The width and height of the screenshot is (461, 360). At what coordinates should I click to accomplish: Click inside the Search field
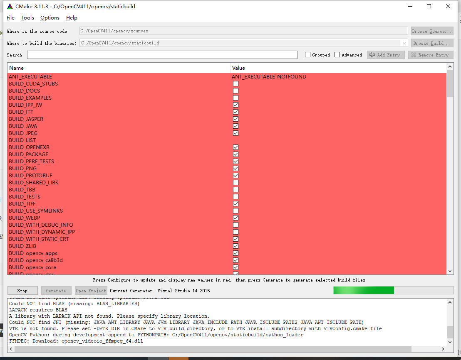[162, 54]
